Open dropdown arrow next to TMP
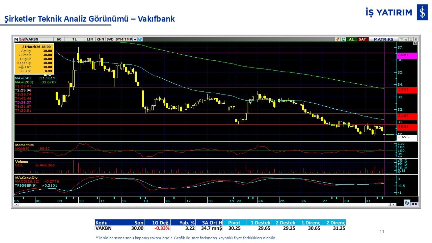This screenshot has width=432, height=243. click(135, 39)
